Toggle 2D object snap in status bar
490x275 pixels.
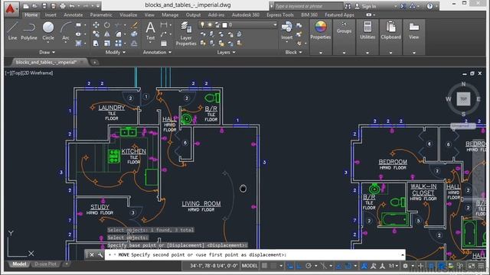(x=348, y=266)
